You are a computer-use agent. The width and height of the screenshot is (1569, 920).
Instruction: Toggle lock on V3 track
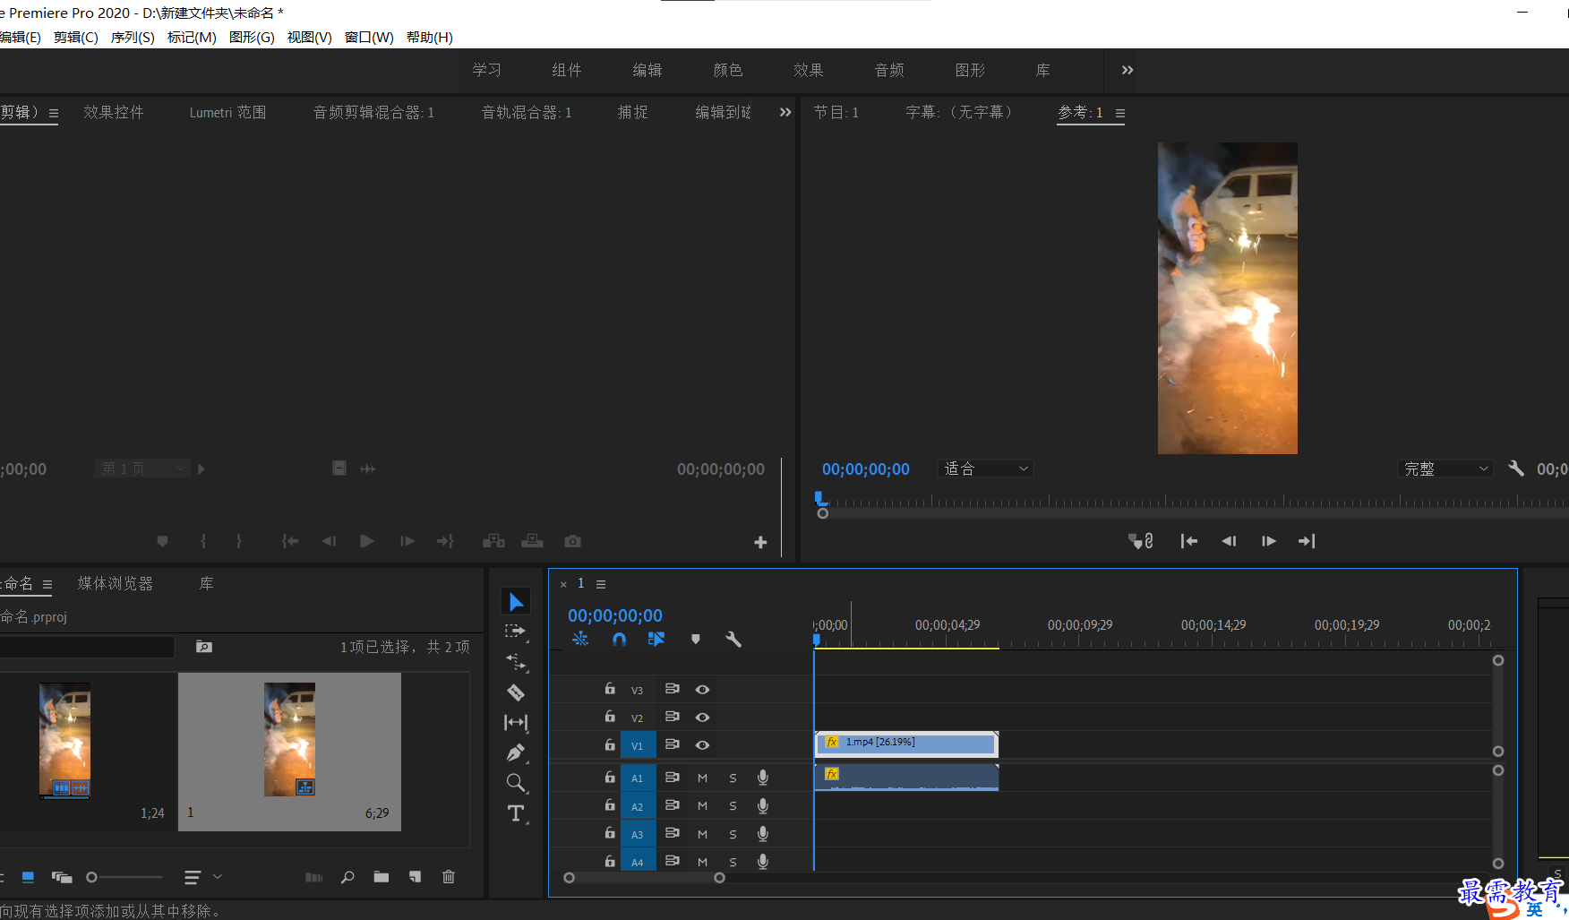[610, 689]
